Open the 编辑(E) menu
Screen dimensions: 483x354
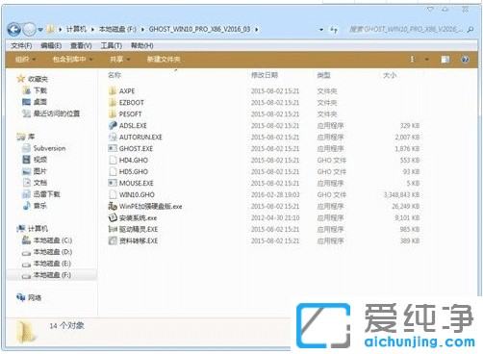(x=51, y=46)
